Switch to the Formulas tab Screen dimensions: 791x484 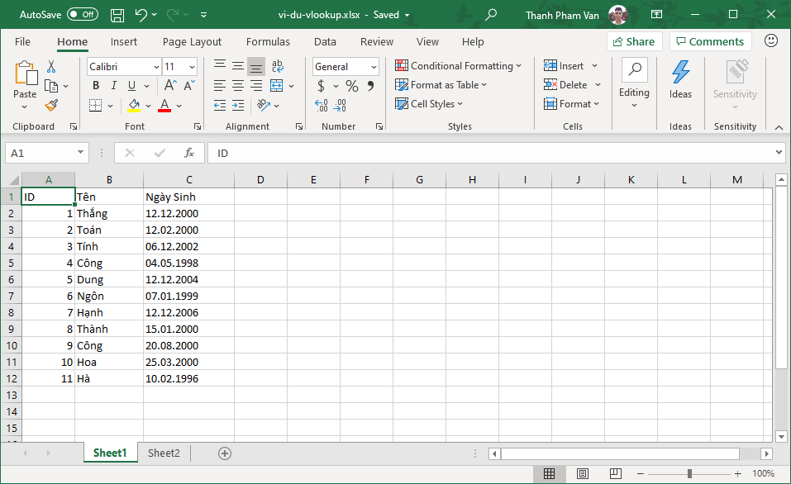point(268,42)
